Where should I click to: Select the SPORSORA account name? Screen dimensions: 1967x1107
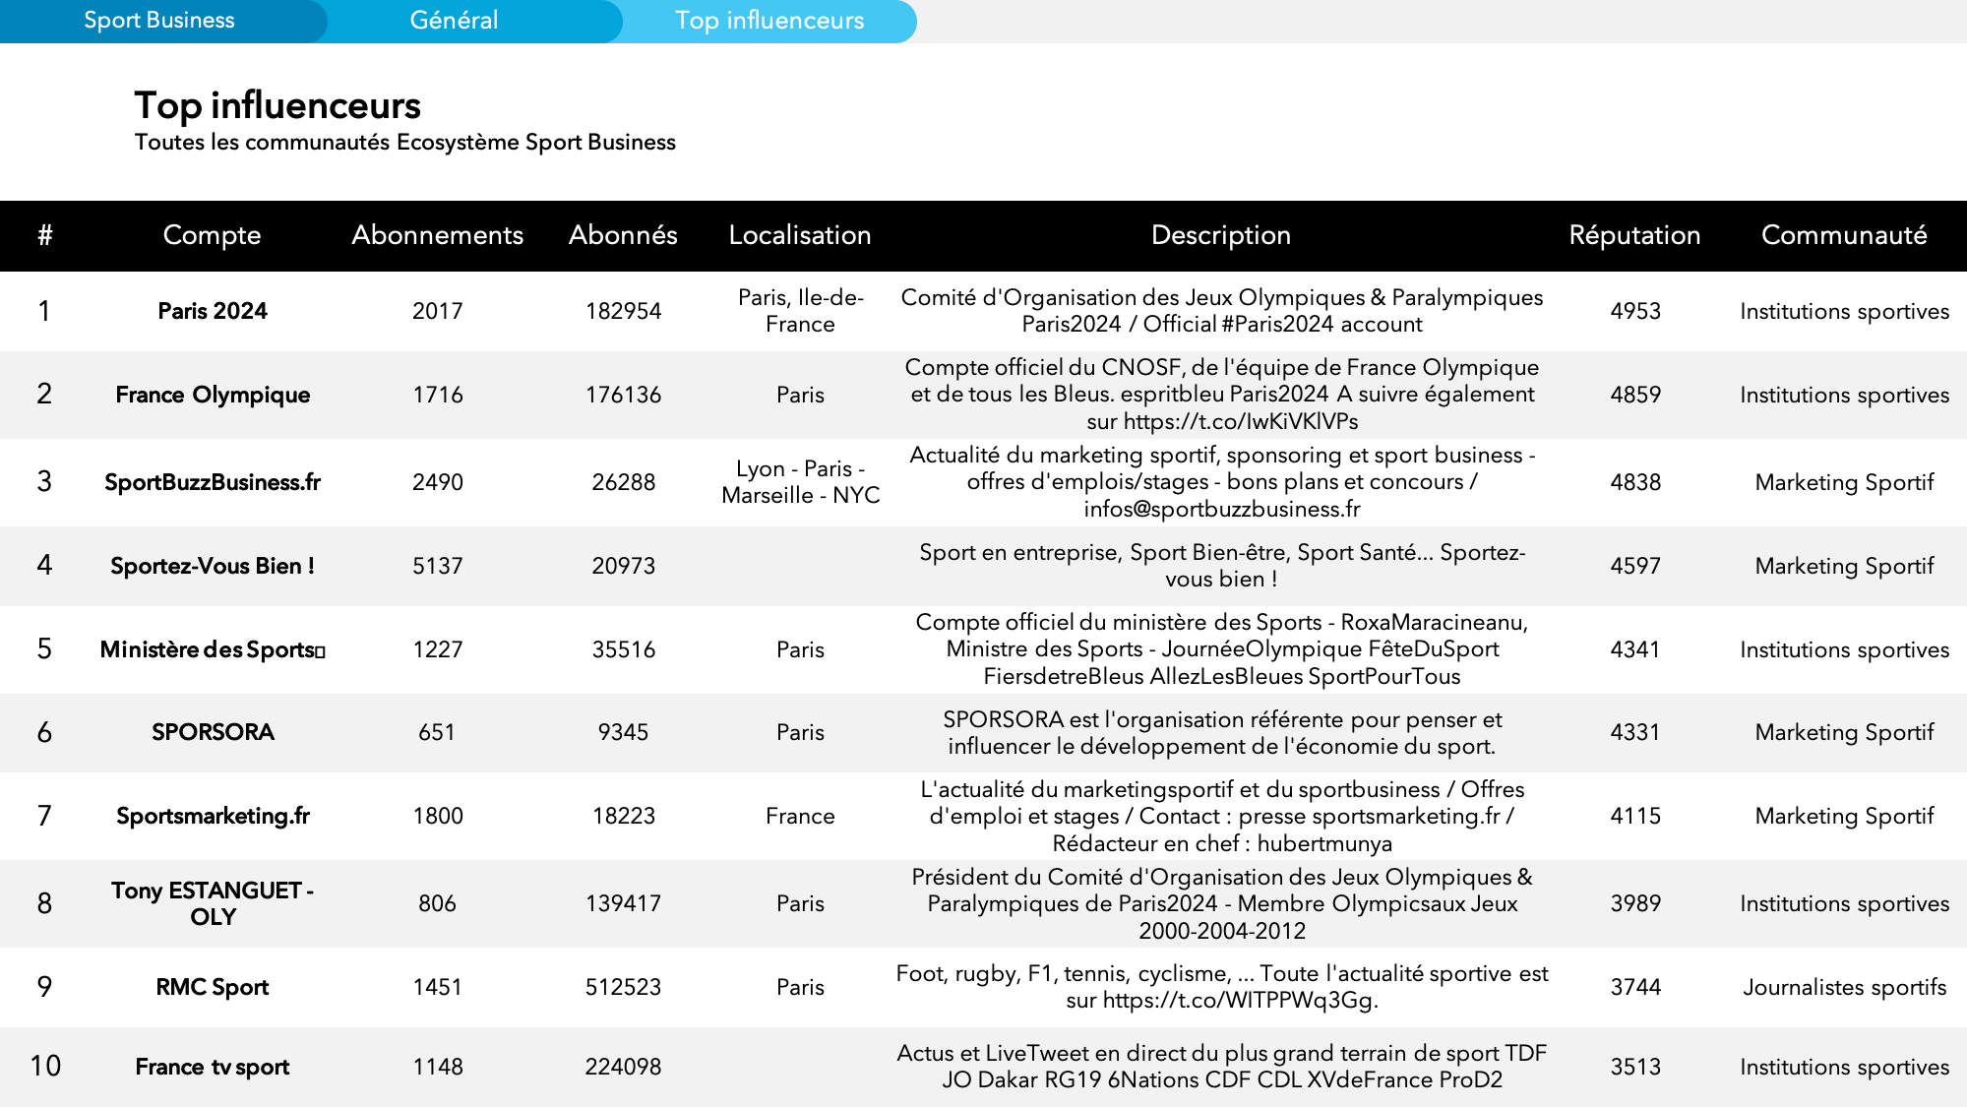pyautogui.click(x=213, y=732)
